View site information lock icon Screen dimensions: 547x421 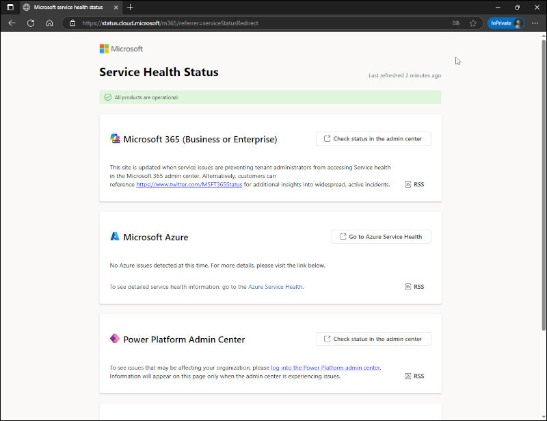pyautogui.click(x=72, y=23)
